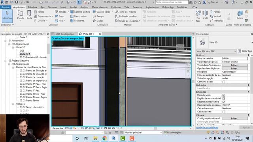Open Editar tipo in Propriedades
The image size is (253, 142).
coord(245,51)
